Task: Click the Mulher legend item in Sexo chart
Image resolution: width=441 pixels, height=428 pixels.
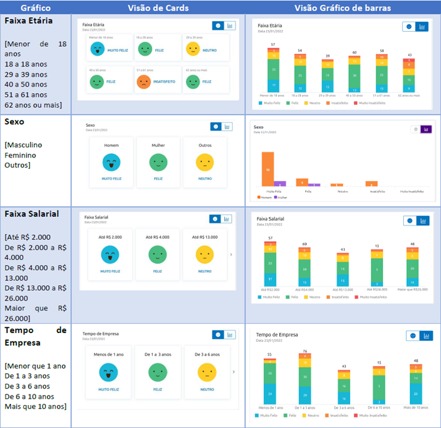Action: click(280, 197)
